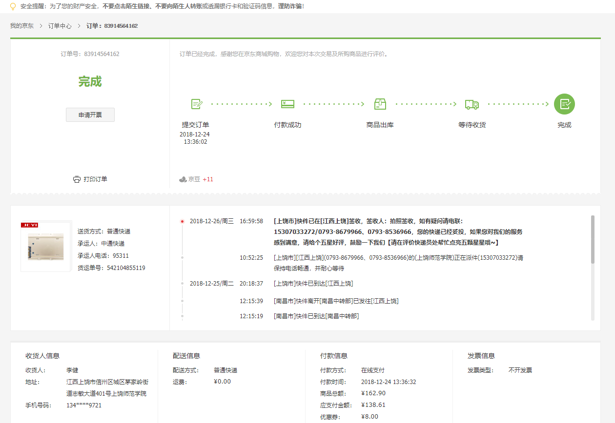
Task: Click the 完成 label under the final step
Action: coord(564,125)
